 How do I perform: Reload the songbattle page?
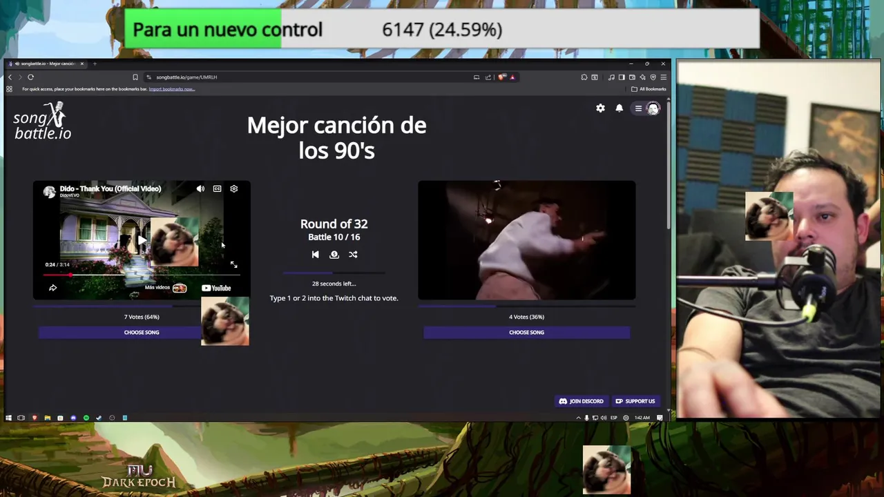31,77
